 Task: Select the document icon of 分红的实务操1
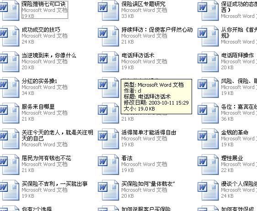[x=9, y=88]
